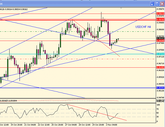This screenshot has height=127, width=165.
Task: Click the 25 Oct 20:00 time label
Action: click(57, 125)
